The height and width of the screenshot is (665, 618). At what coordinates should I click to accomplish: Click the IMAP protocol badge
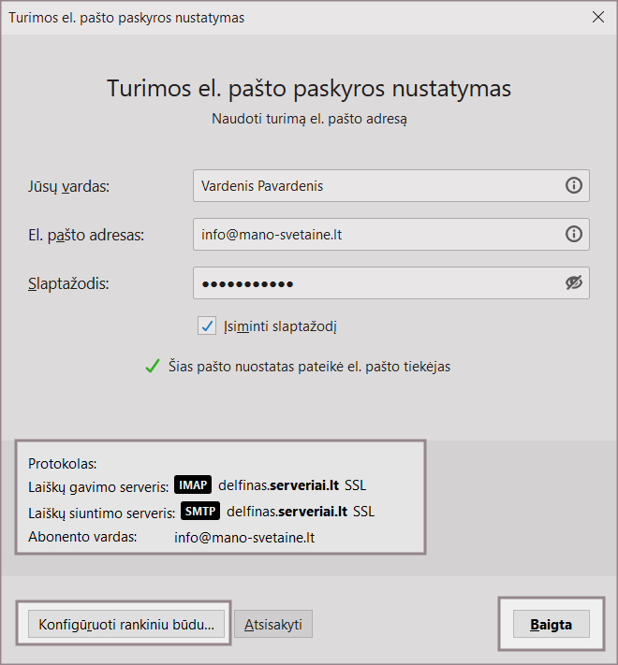(193, 485)
